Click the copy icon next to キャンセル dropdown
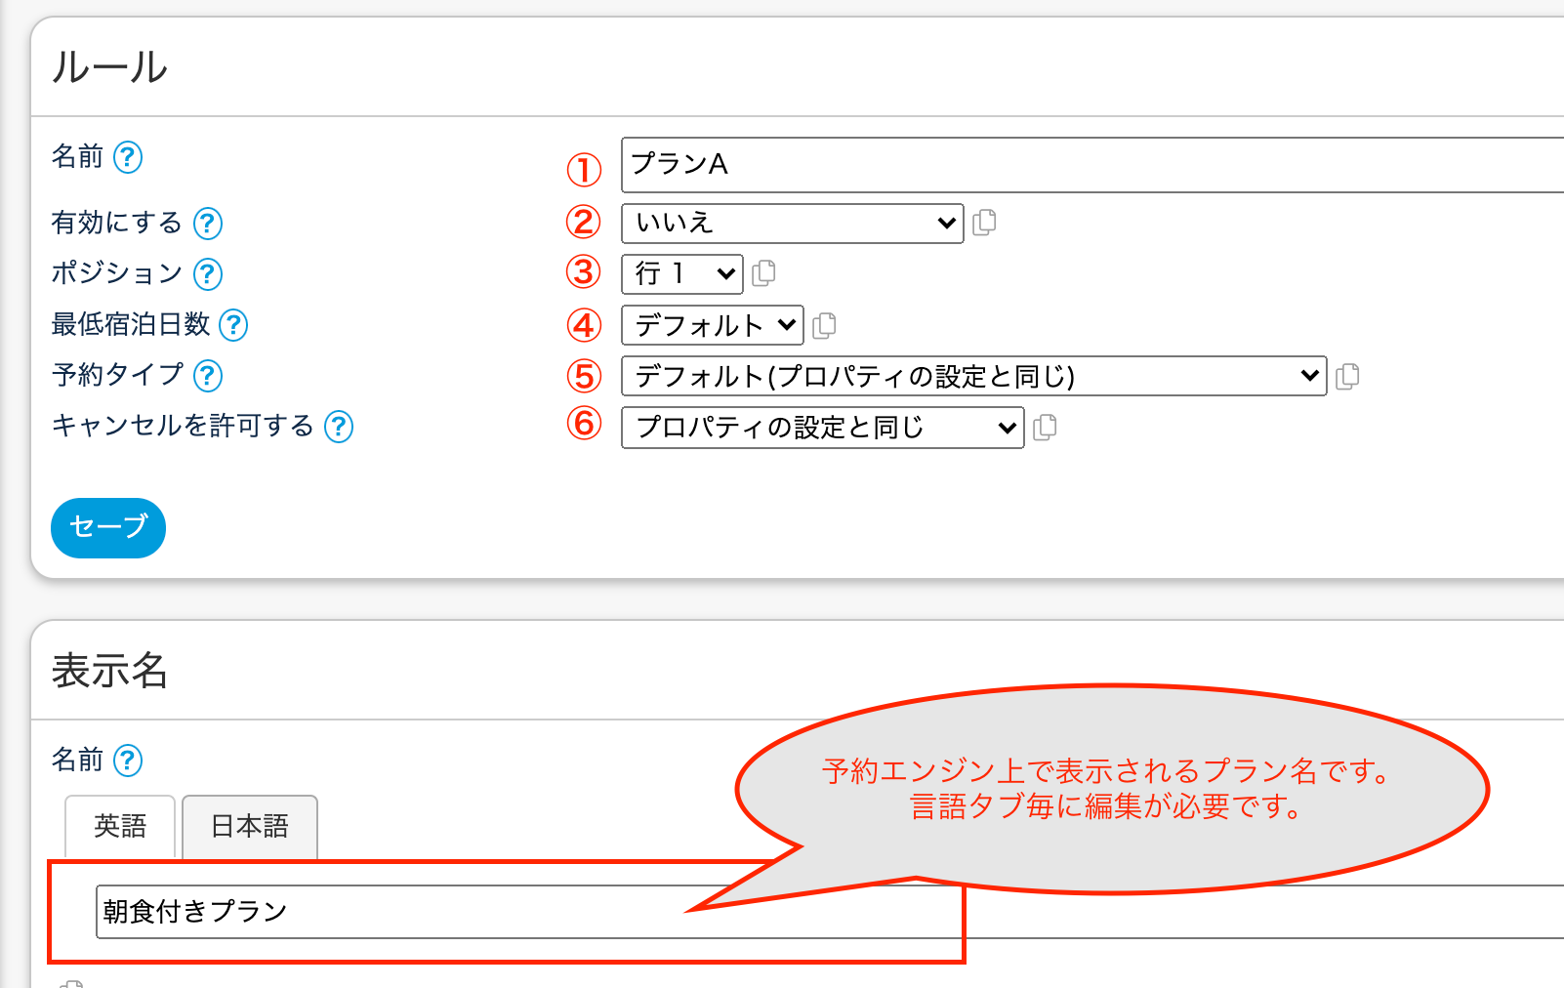Screen dimensions: 1564x988 [1045, 427]
